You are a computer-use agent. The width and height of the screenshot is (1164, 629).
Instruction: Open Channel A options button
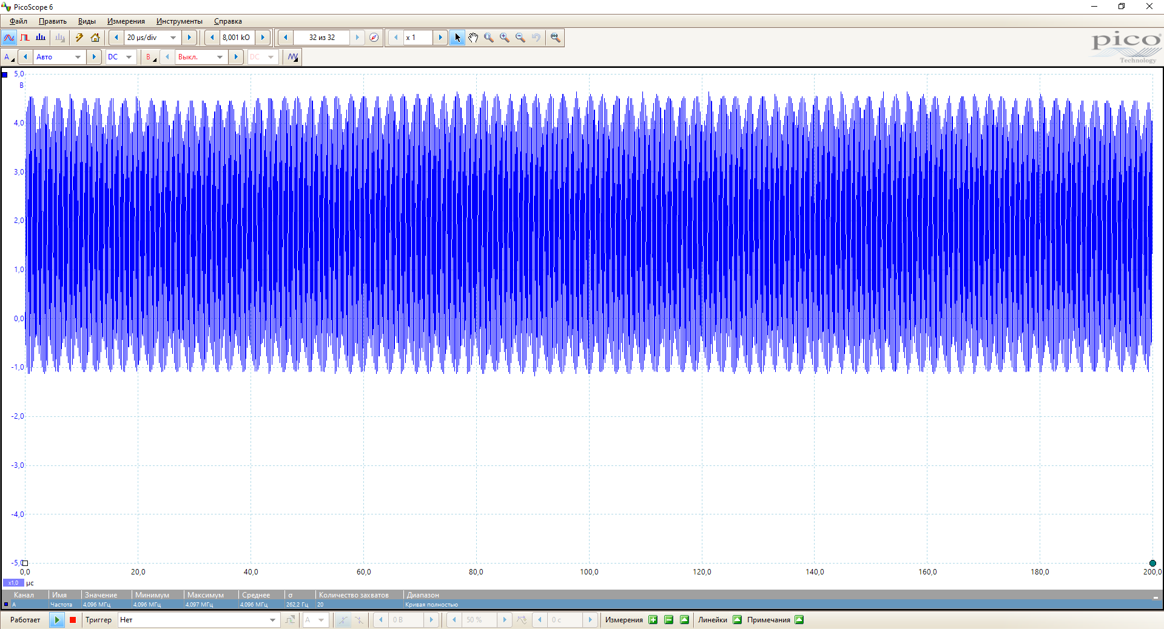pos(9,57)
